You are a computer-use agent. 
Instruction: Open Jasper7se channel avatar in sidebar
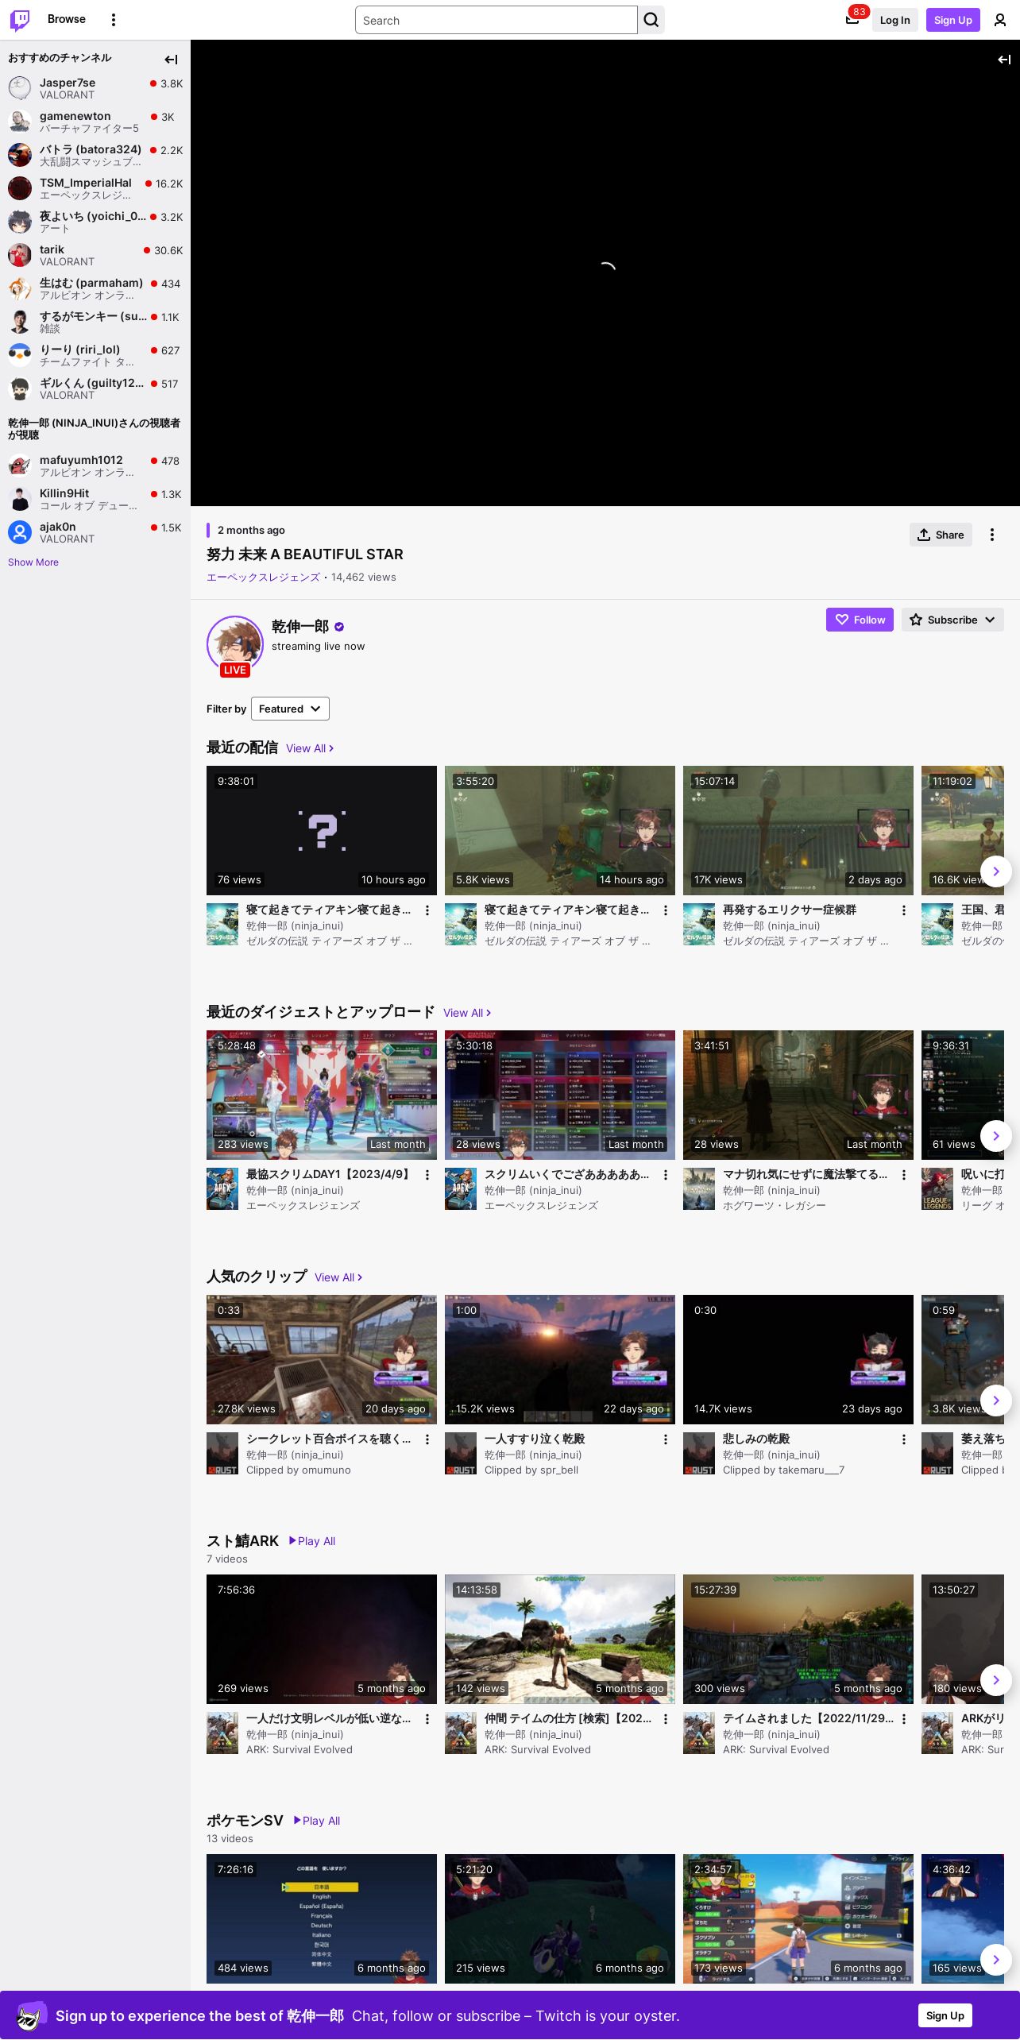pyautogui.click(x=20, y=88)
